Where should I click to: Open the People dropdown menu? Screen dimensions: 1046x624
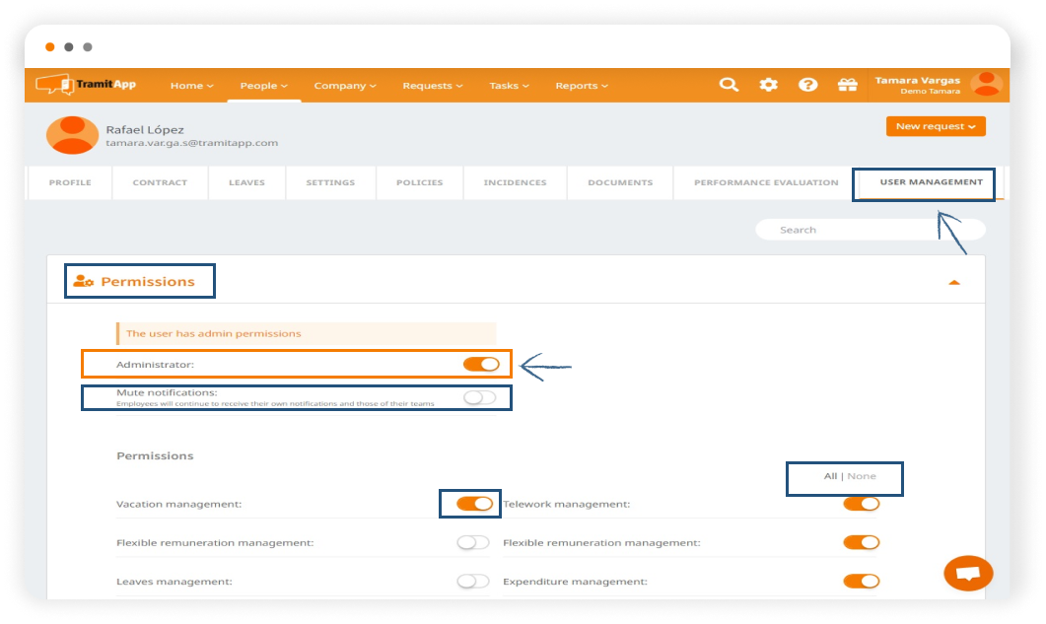click(x=264, y=86)
